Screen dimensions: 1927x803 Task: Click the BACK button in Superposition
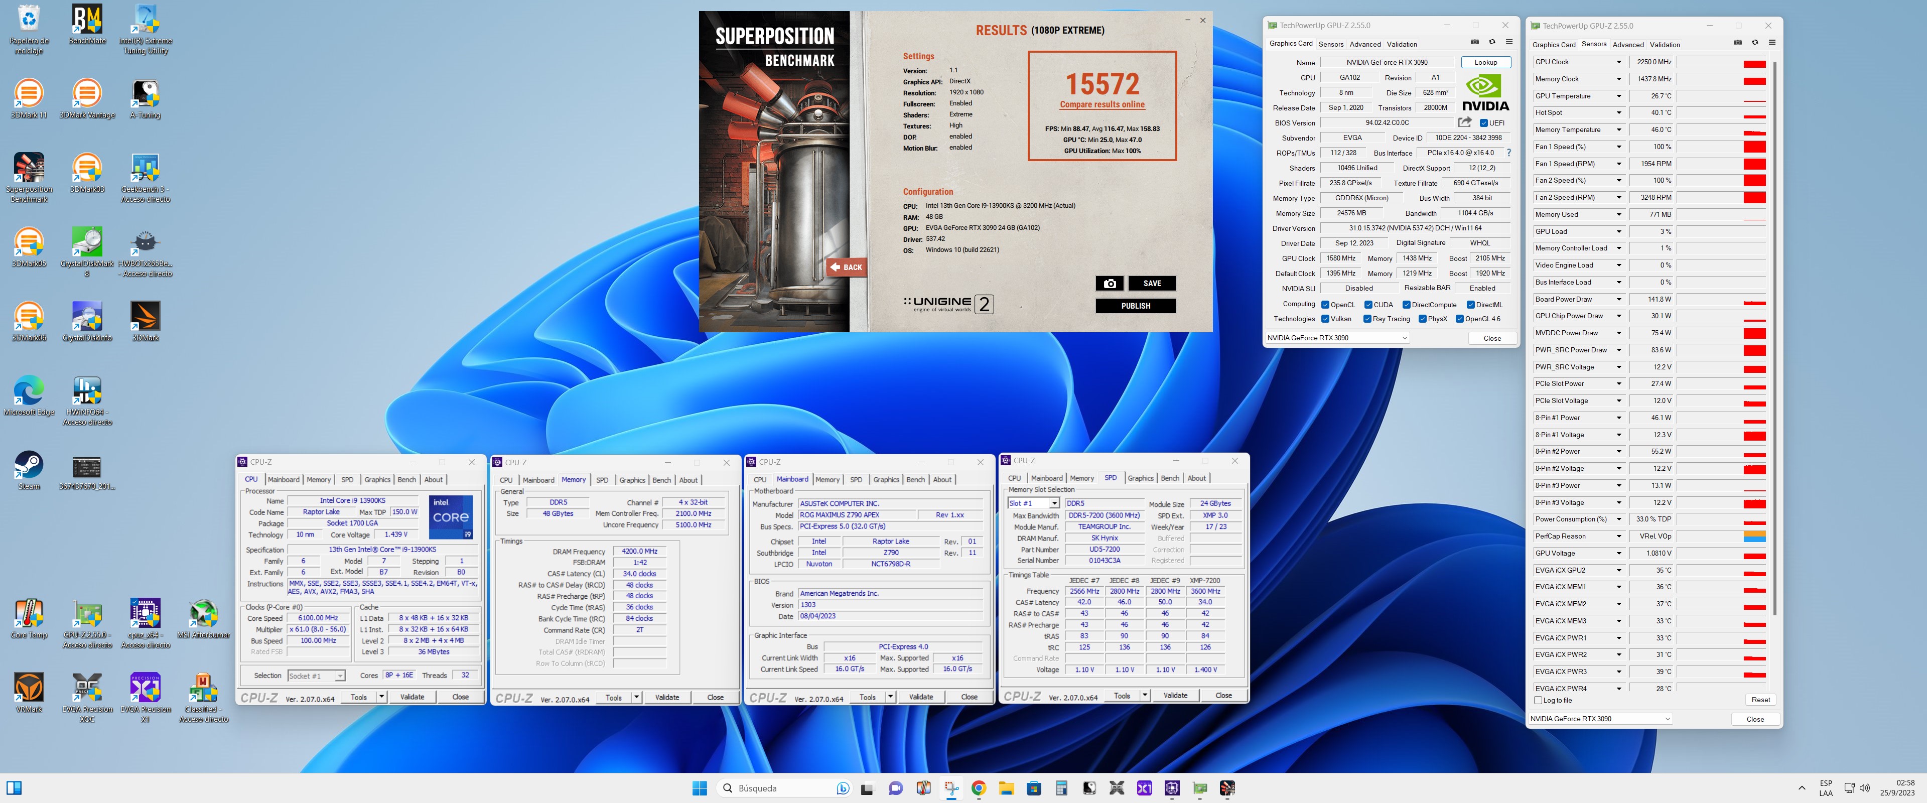(847, 267)
